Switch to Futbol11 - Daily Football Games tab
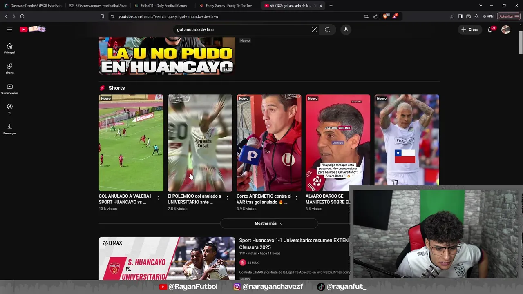Screen dimensions: 523x294 163,6
